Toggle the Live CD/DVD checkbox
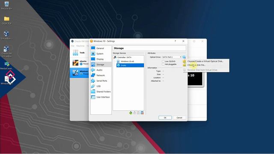274x154 pixels. pos(163,61)
